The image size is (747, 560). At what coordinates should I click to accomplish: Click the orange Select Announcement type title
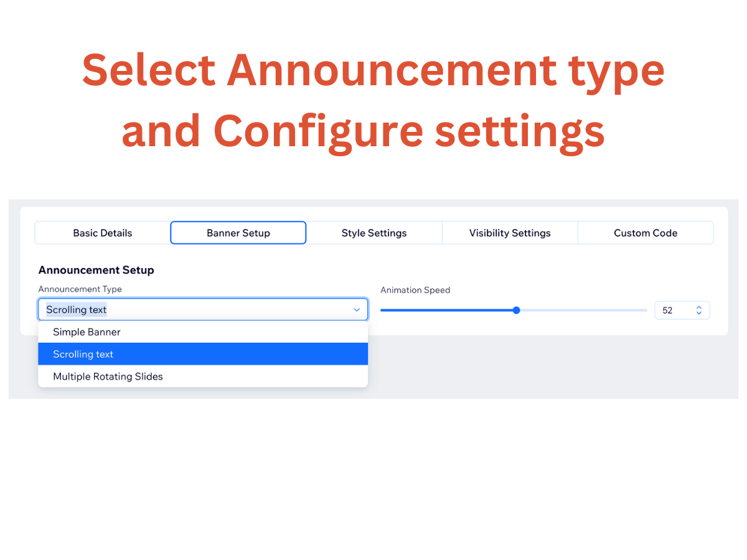[x=374, y=70]
